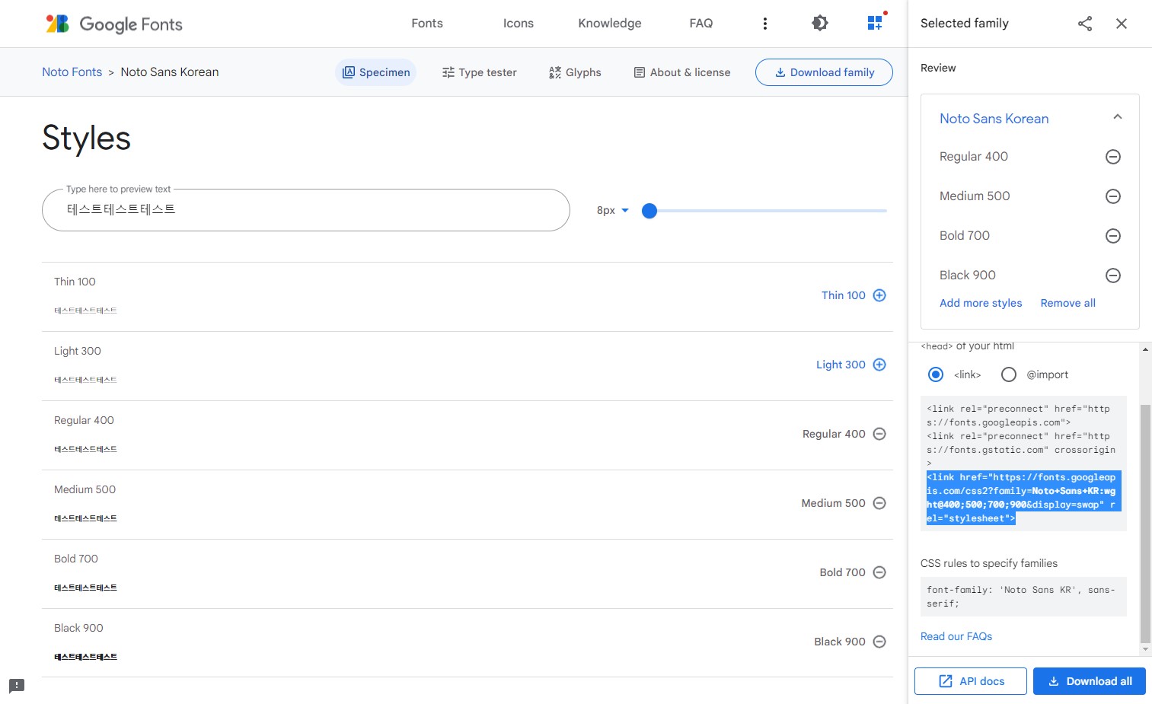Viewport: 1152px width, 704px height.
Task: Click the Black 900 Korean sample text
Action: coord(85,657)
